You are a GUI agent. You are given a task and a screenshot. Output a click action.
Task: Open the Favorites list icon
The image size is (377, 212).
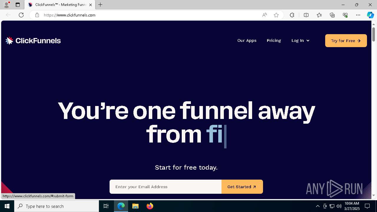click(319, 15)
